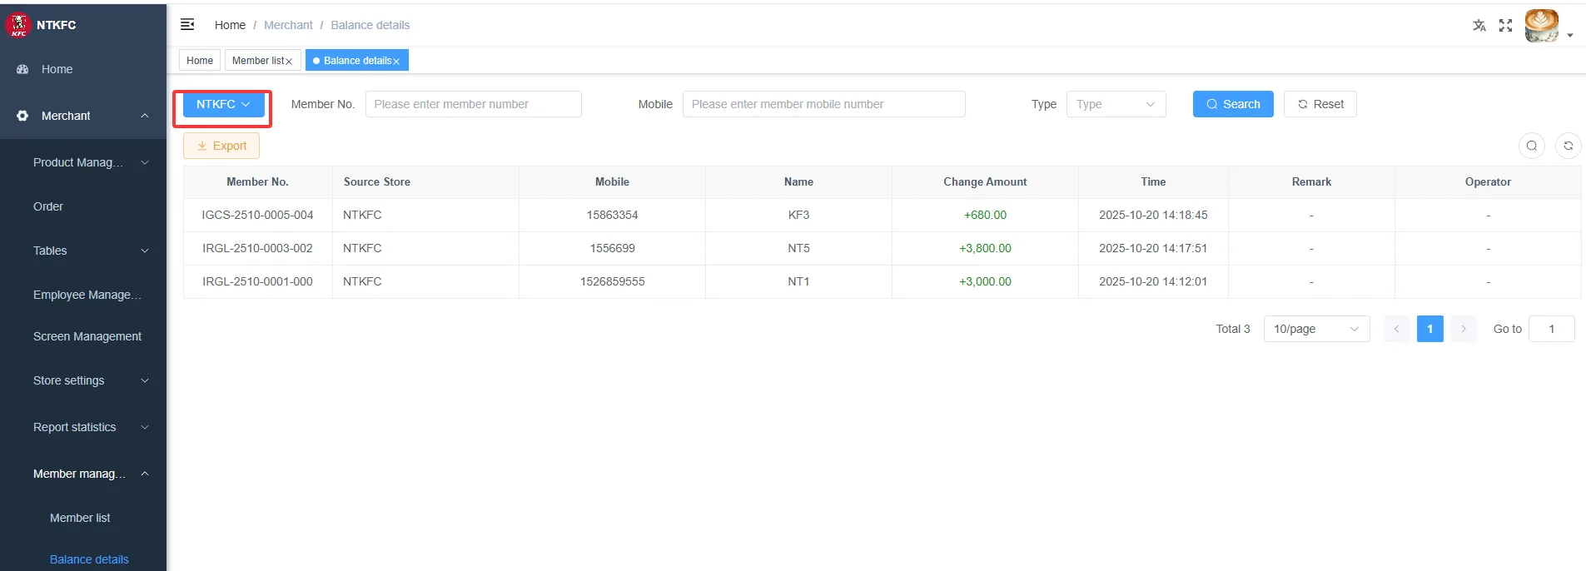Viewport: 1586px width, 571px height.
Task: Toggle fullscreen mode icon
Action: [x=1505, y=25]
